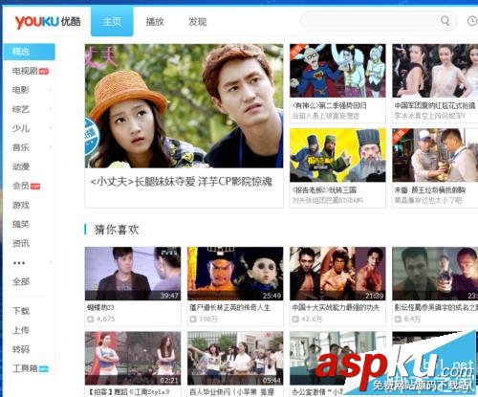Click the 4,675 view count on 蝴蝶劫23

click(x=105, y=319)
